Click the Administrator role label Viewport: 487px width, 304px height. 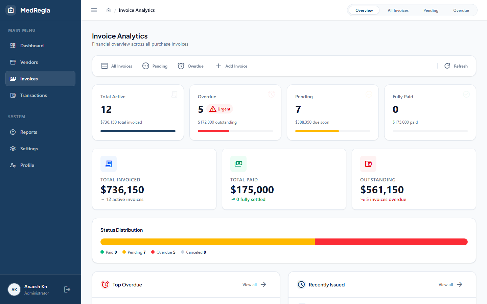[37, 293]
